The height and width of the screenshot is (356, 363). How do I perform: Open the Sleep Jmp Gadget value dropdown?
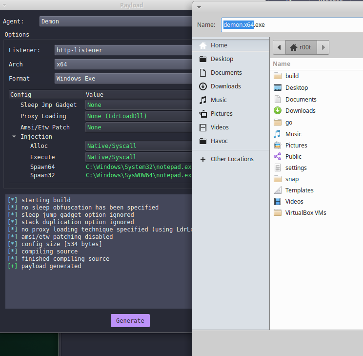(x=139, y=105)
